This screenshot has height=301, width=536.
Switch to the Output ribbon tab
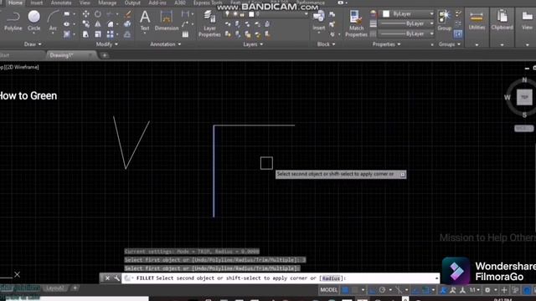point(132,3)
